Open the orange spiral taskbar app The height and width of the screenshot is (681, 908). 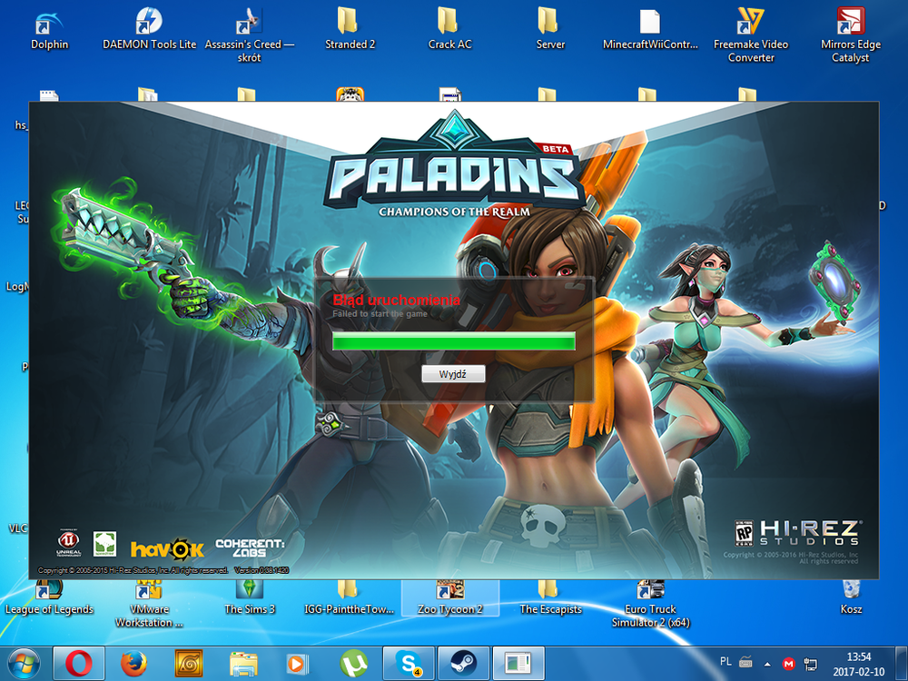189,664
